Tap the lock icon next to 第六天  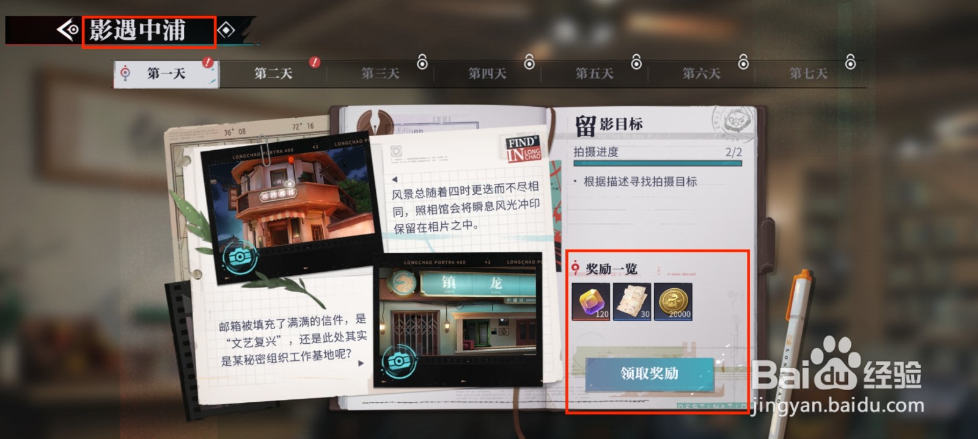[x=743, y=62]
